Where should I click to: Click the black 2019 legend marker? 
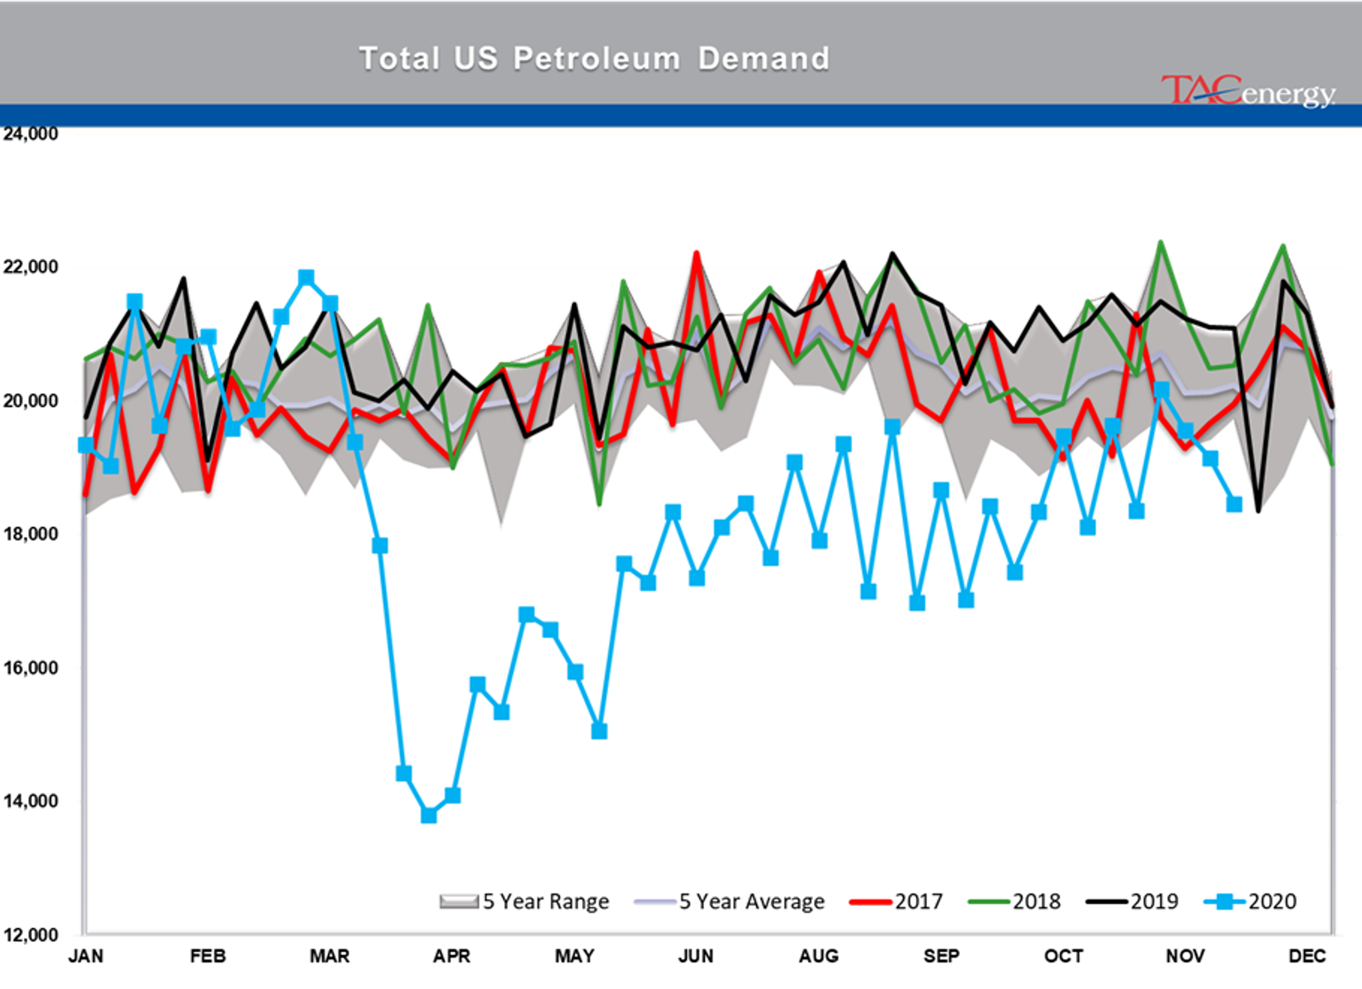(1107, 901)
